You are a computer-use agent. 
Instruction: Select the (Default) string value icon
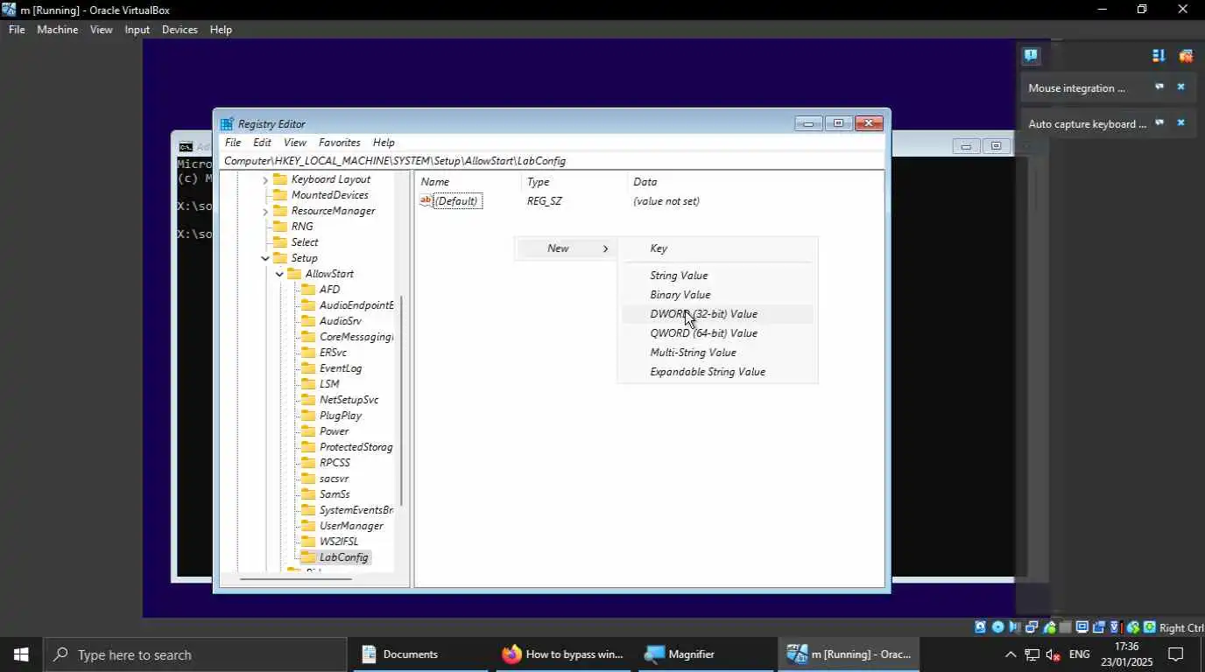coord(426,200)
